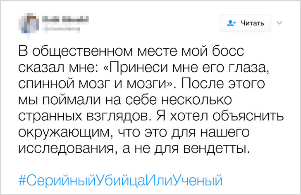Expand the chevron menu beside Читать

pos(279,23)
